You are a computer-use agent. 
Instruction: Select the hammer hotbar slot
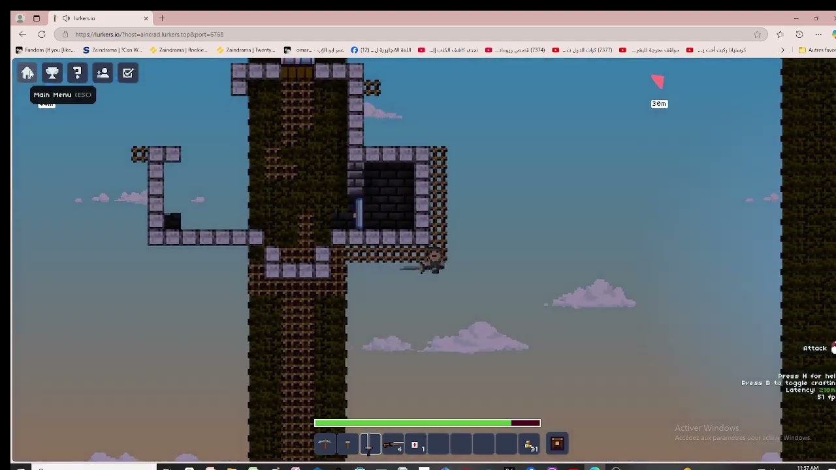[347, 445]
